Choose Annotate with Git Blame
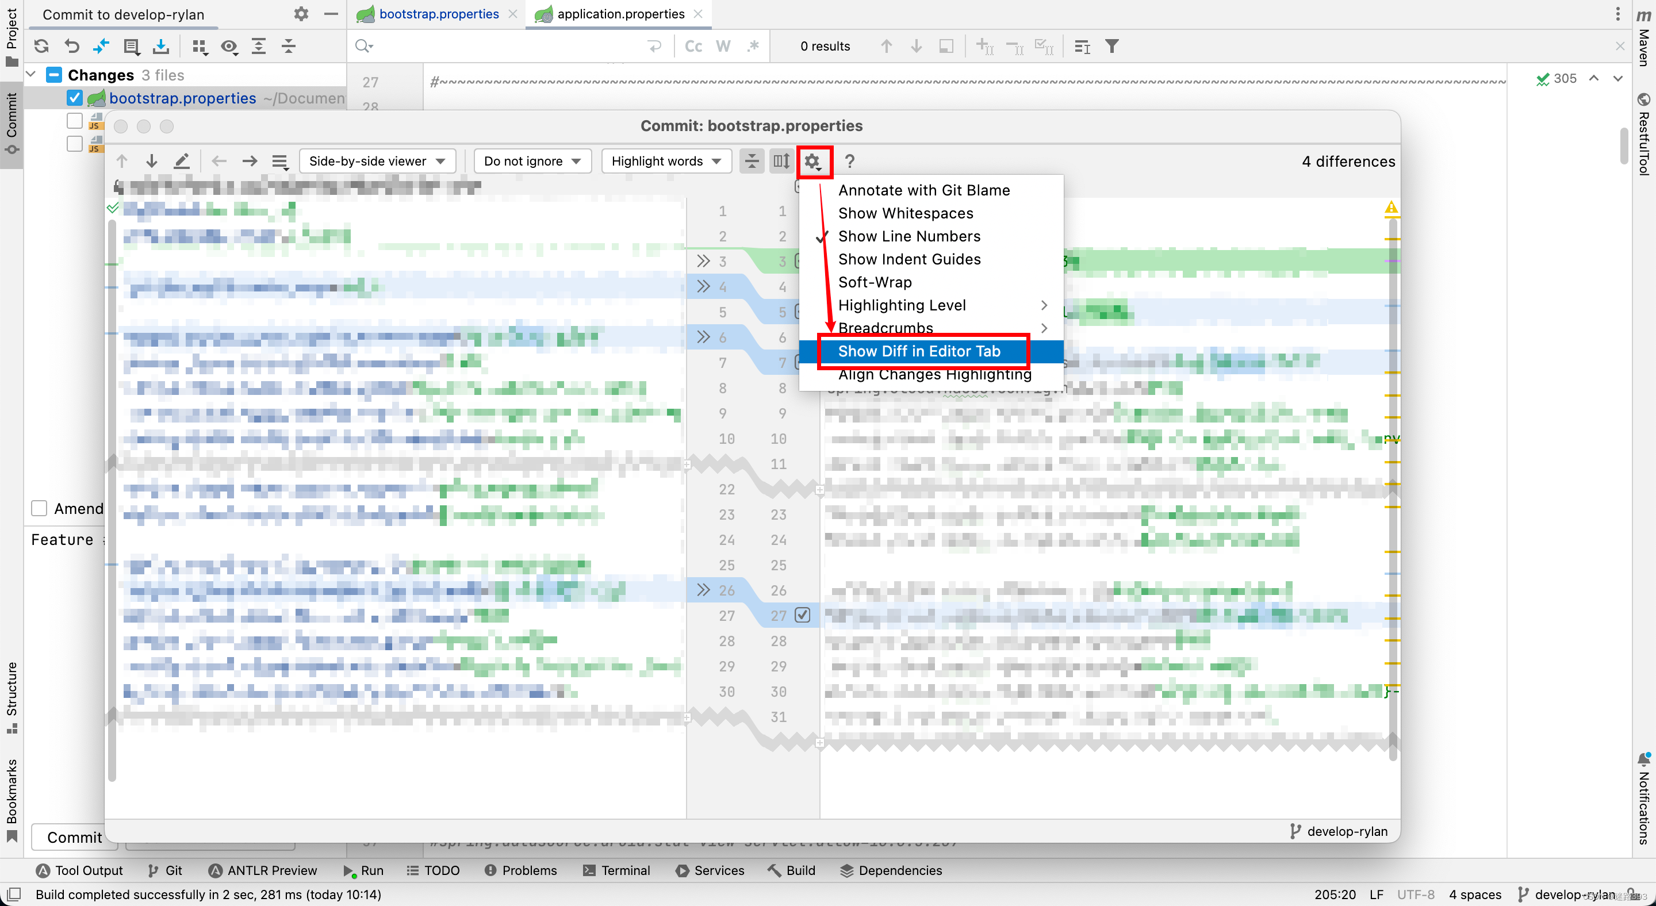This screenshot has width=1656, height=906. tap(924, 190)
